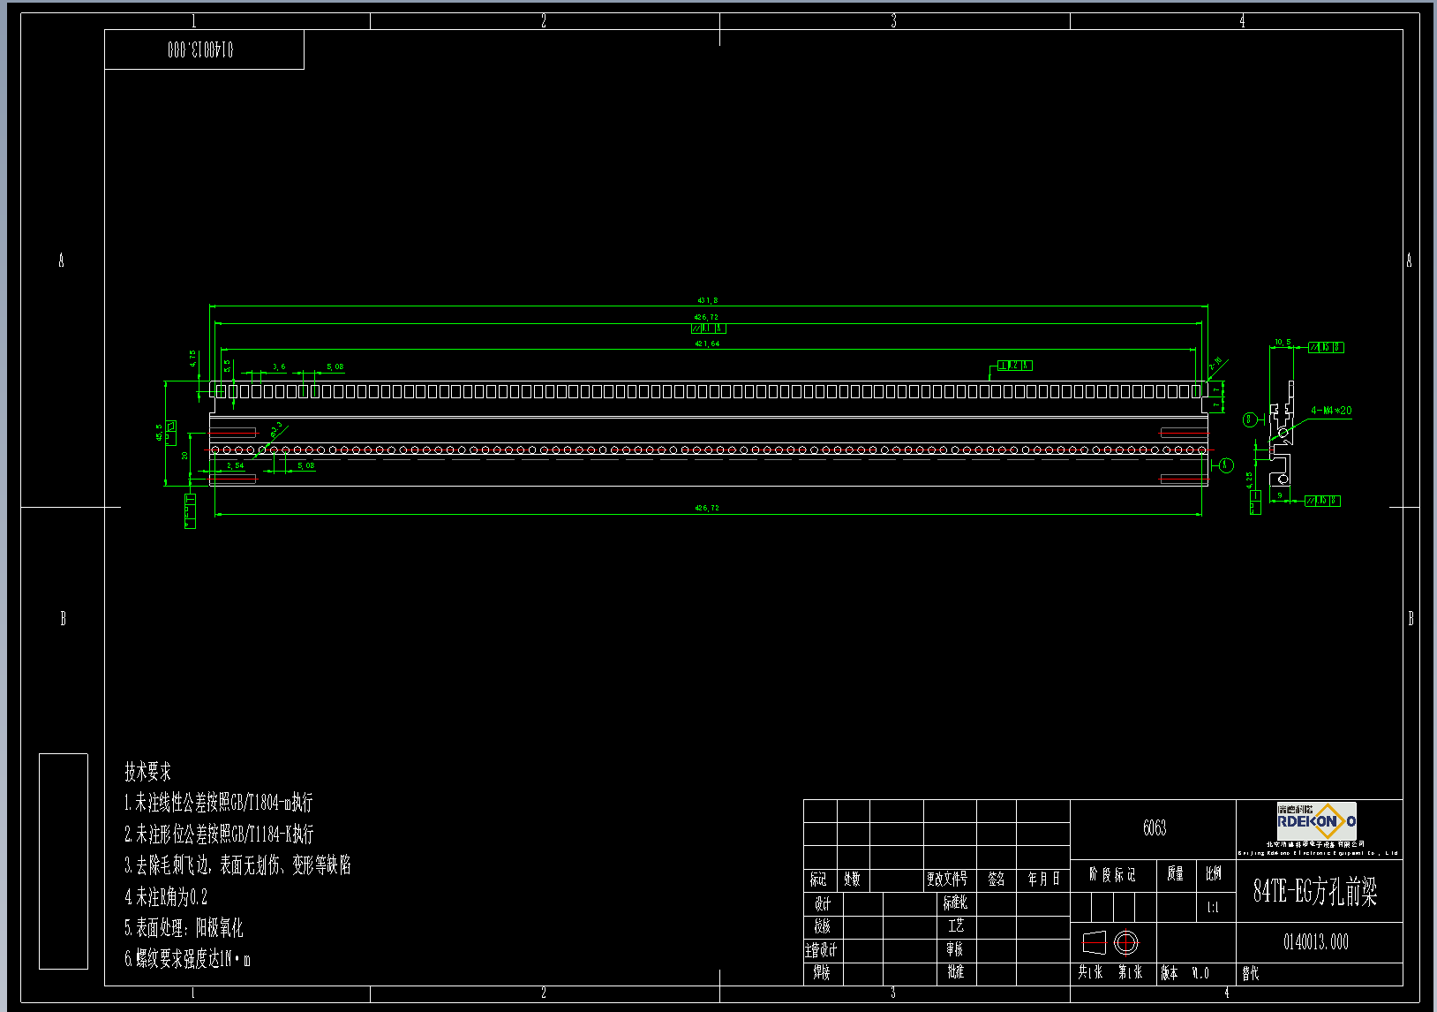Viewport: 1437px width, 1012px height.
Task: Select the 0140013.000 title block number
Action: 1315,942
